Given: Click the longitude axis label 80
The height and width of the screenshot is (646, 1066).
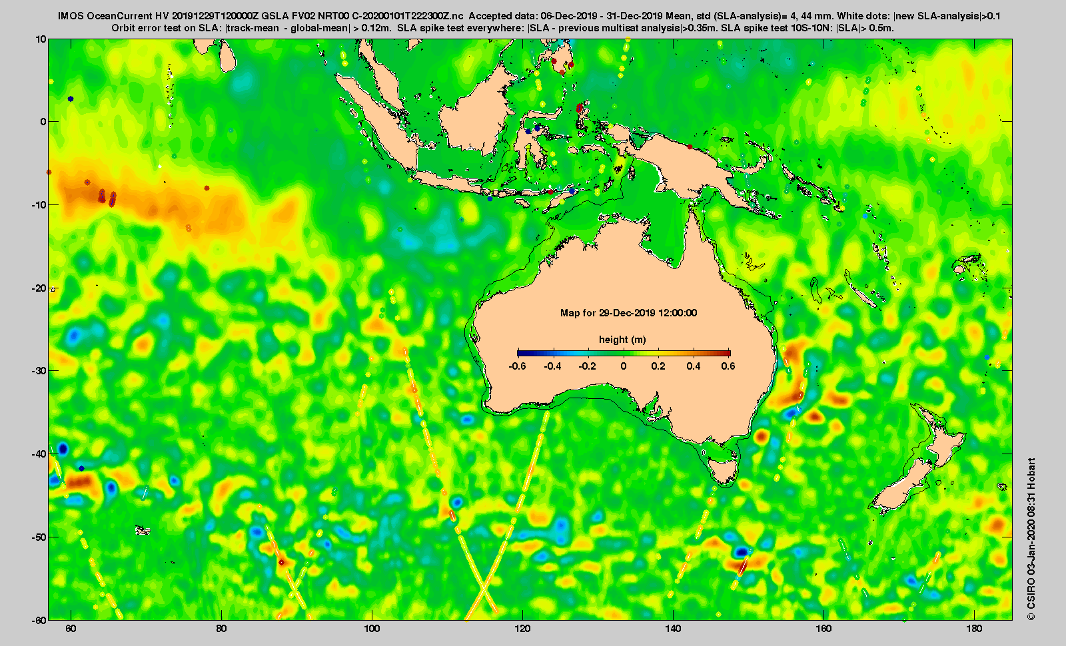Looking at the screenshot, I should pyautogui.click(x=222, y=629).
